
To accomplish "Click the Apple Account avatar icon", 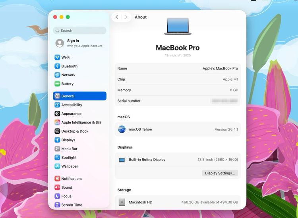I will point(60,43).
